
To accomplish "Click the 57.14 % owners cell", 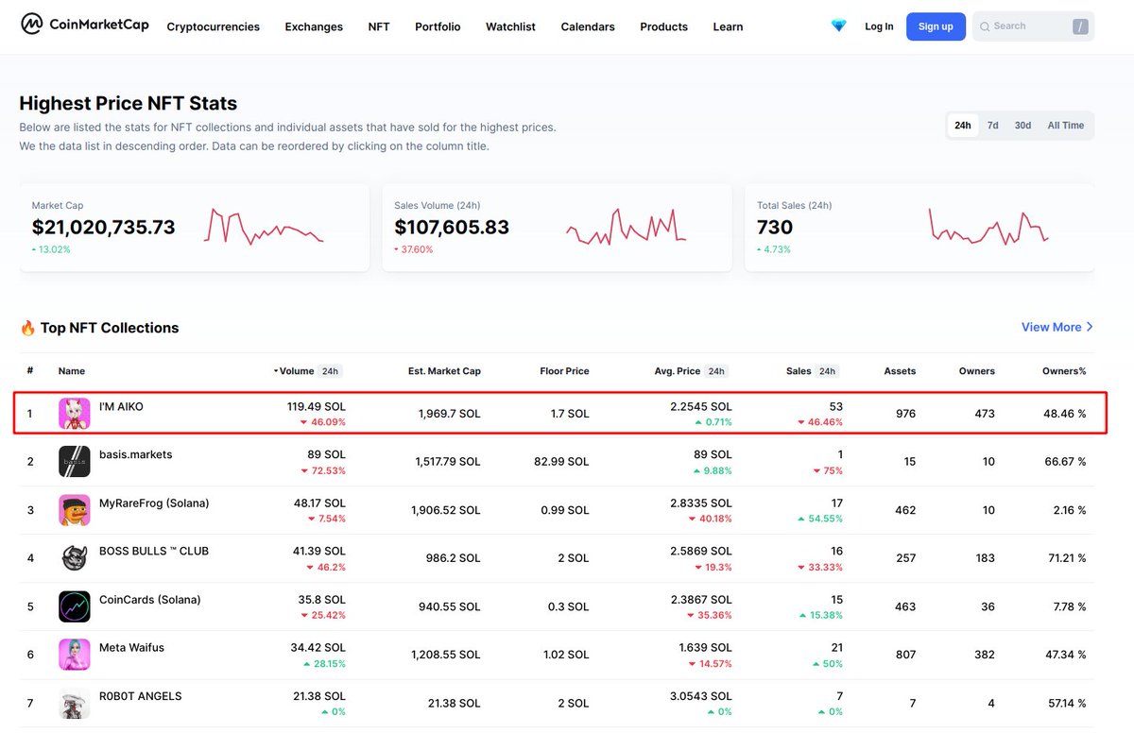I will [1068, 704].
